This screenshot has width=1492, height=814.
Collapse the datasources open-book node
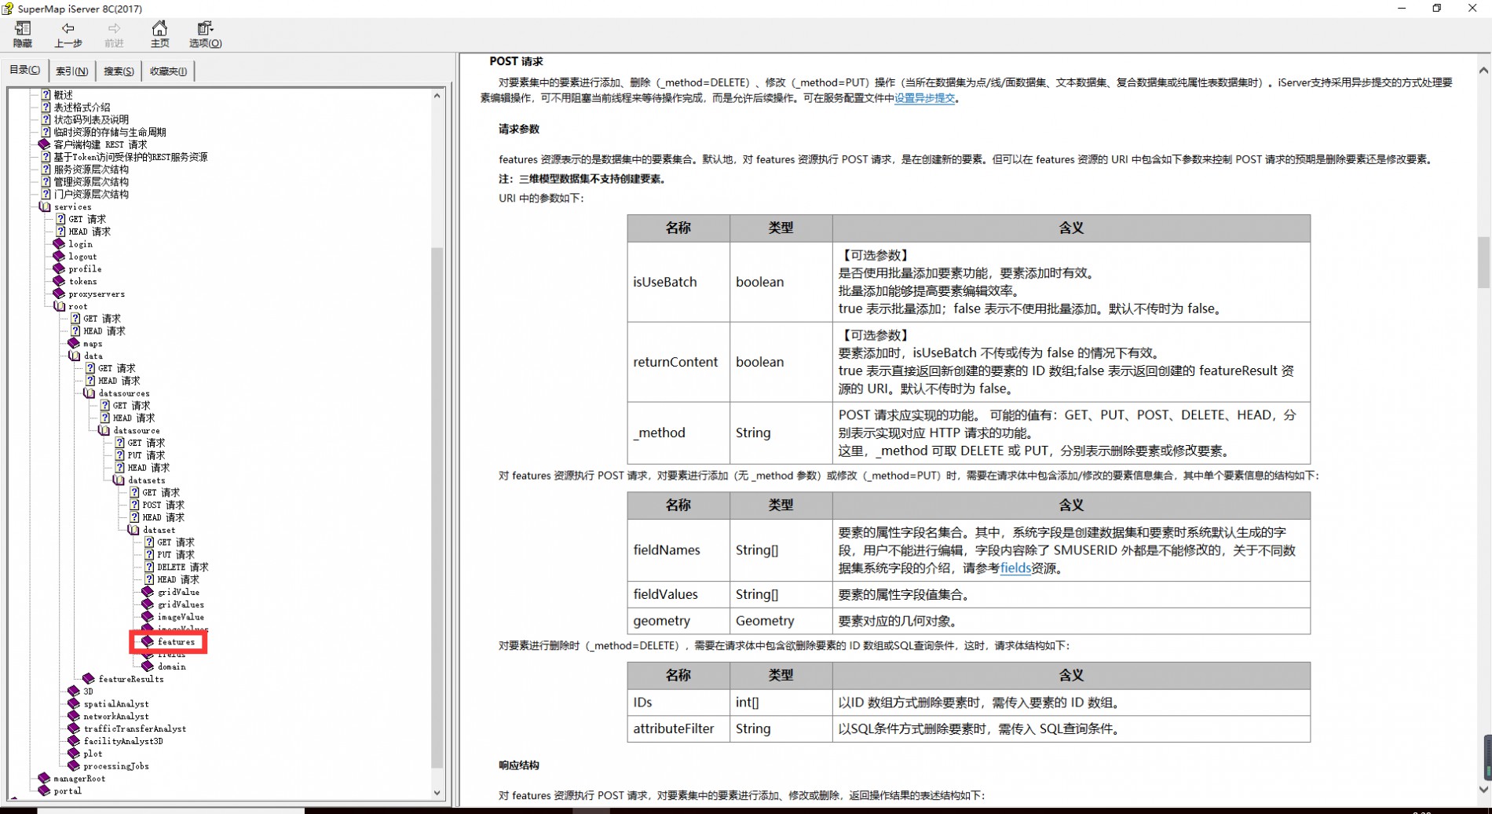[x=90, y=392]
